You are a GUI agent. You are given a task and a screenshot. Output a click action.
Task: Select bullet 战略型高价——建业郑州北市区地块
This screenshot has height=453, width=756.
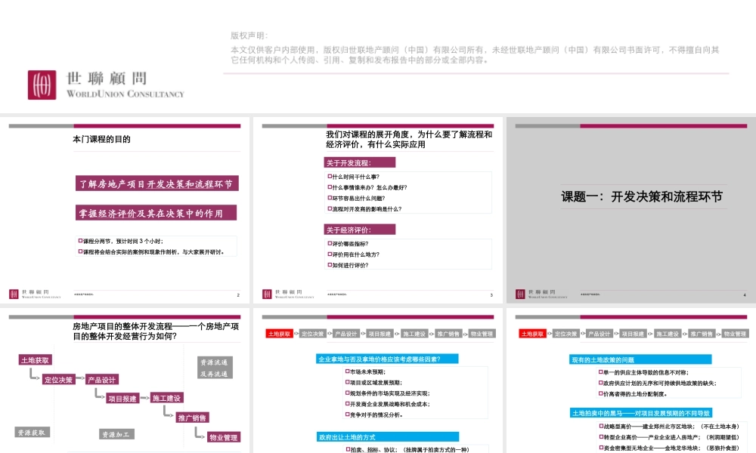(x=669, y=426)
